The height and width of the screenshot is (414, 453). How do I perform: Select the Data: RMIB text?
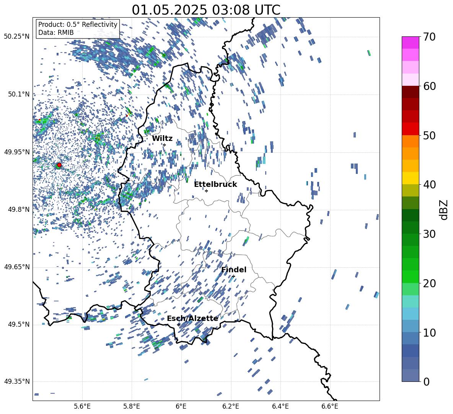click(56, 33)
